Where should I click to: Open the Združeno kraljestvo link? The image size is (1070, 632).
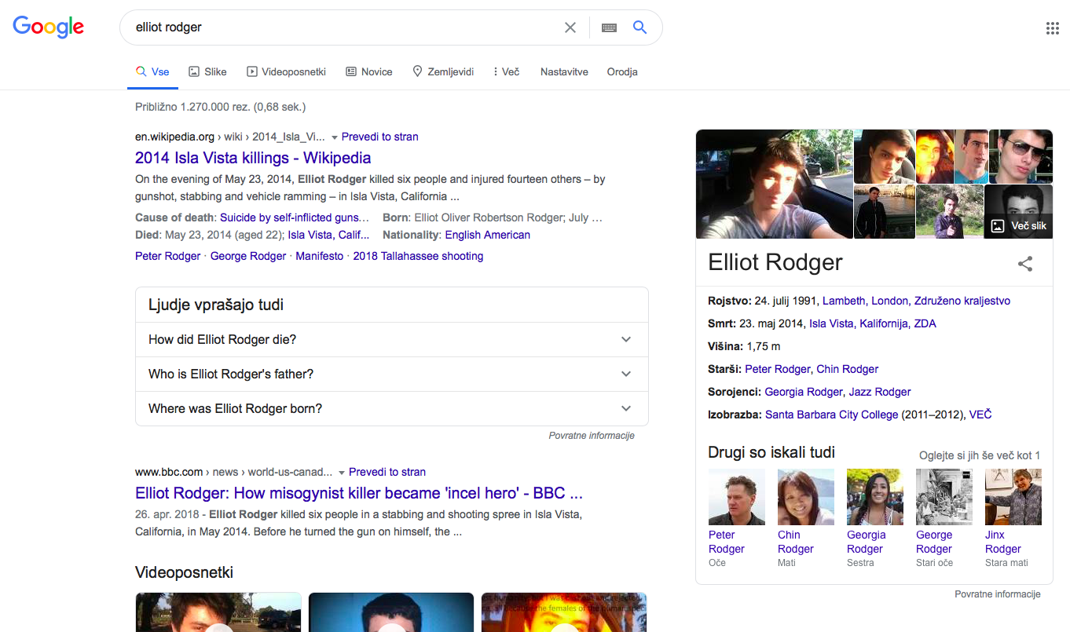(962, 301)
